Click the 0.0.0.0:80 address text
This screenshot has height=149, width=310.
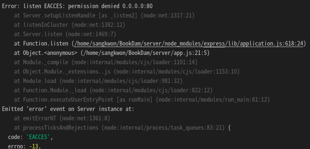tap(137, 6)
